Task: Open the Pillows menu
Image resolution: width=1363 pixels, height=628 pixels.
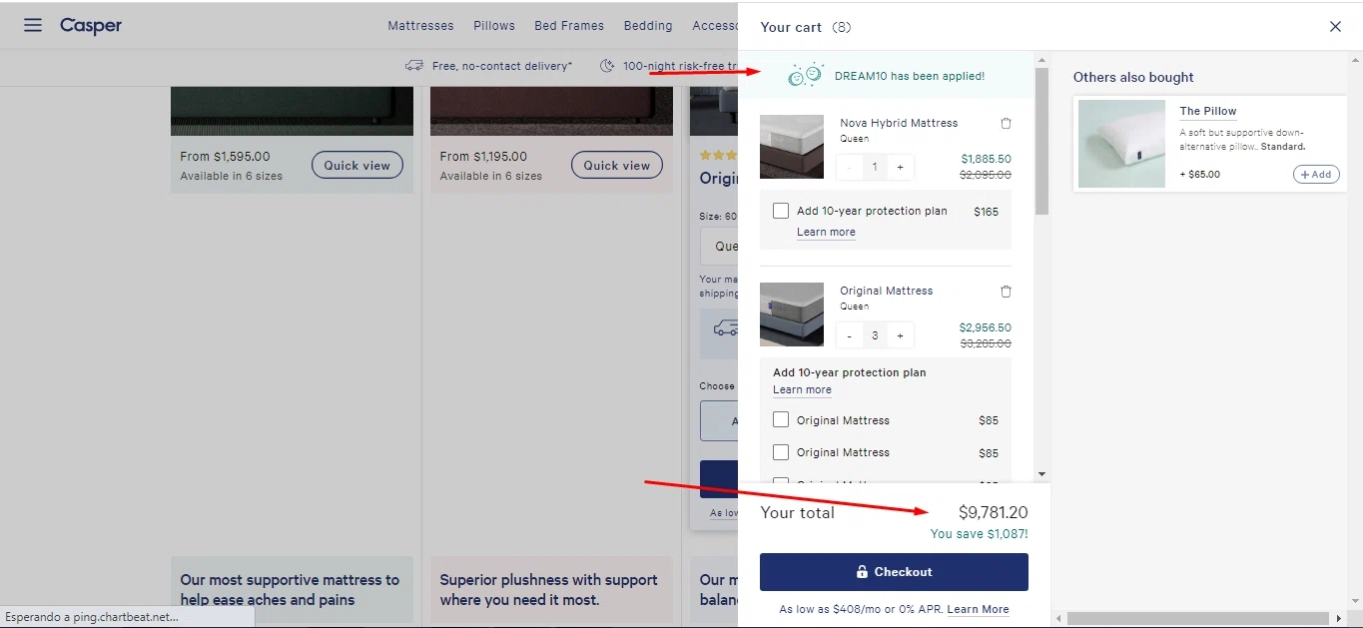Action: [494, 26]
